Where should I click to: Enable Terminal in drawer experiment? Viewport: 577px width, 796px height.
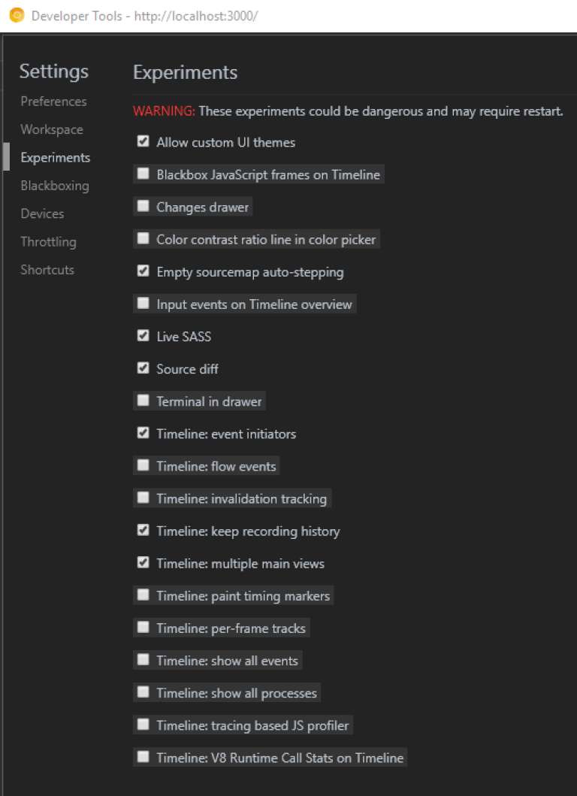click(143, 401)
